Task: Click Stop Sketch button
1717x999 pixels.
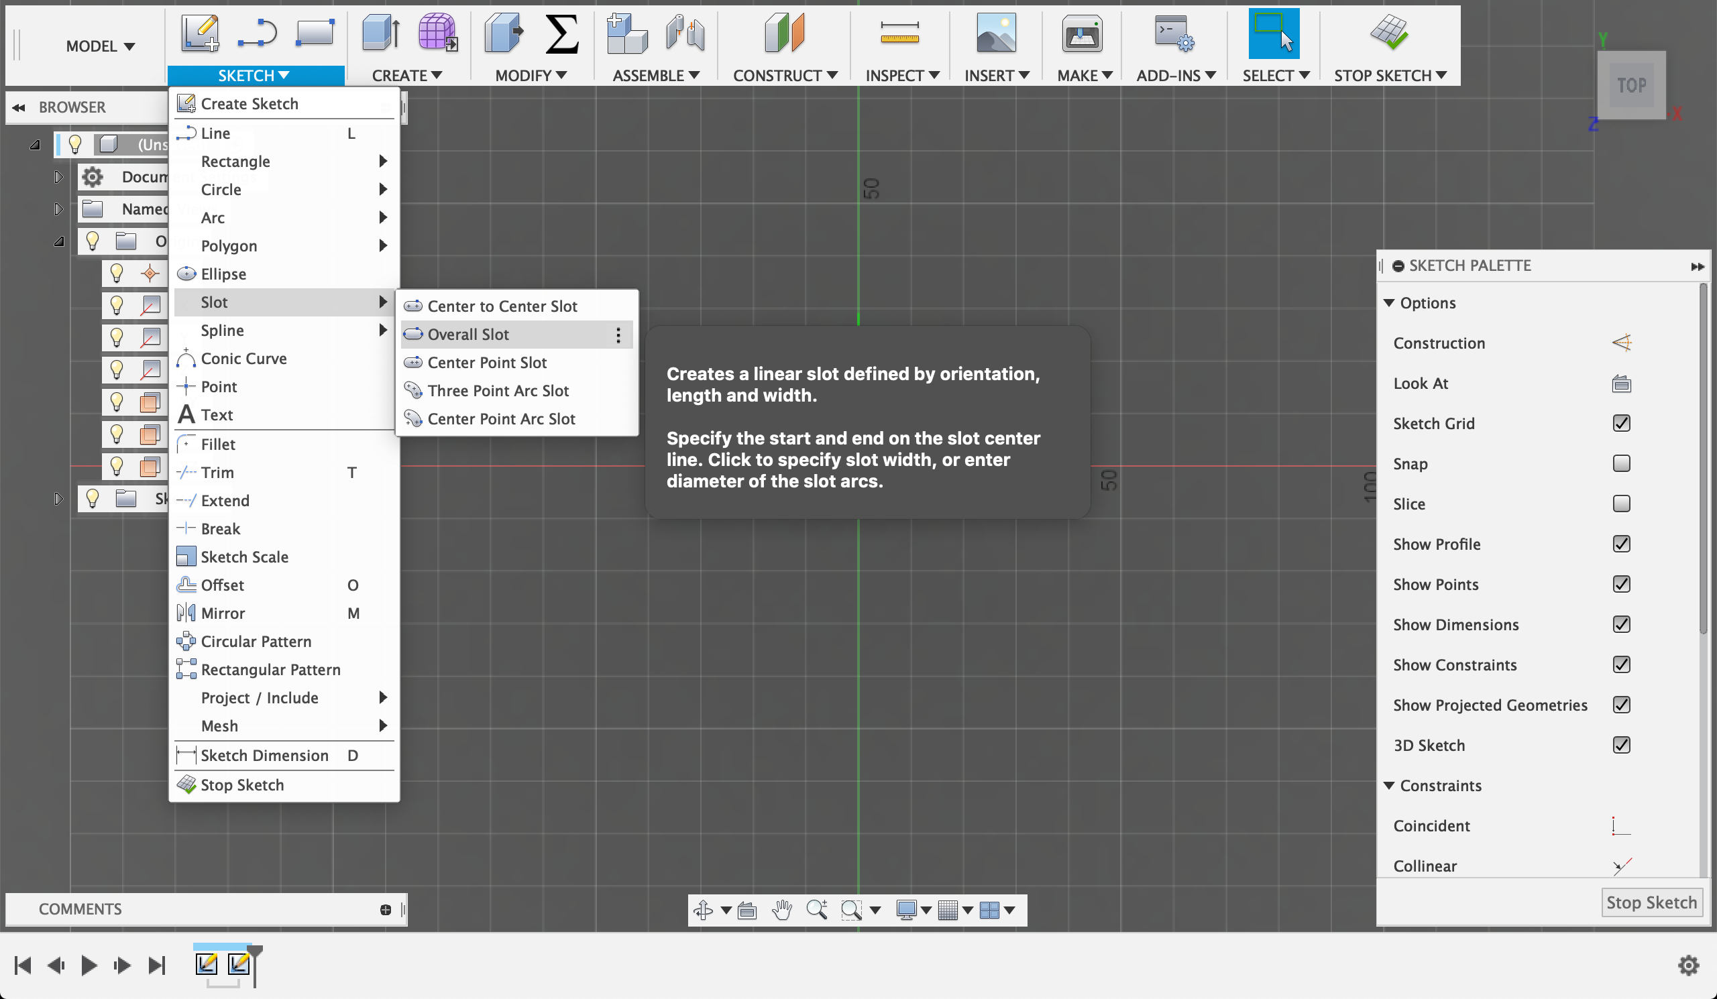Action: click(1651, 900)
